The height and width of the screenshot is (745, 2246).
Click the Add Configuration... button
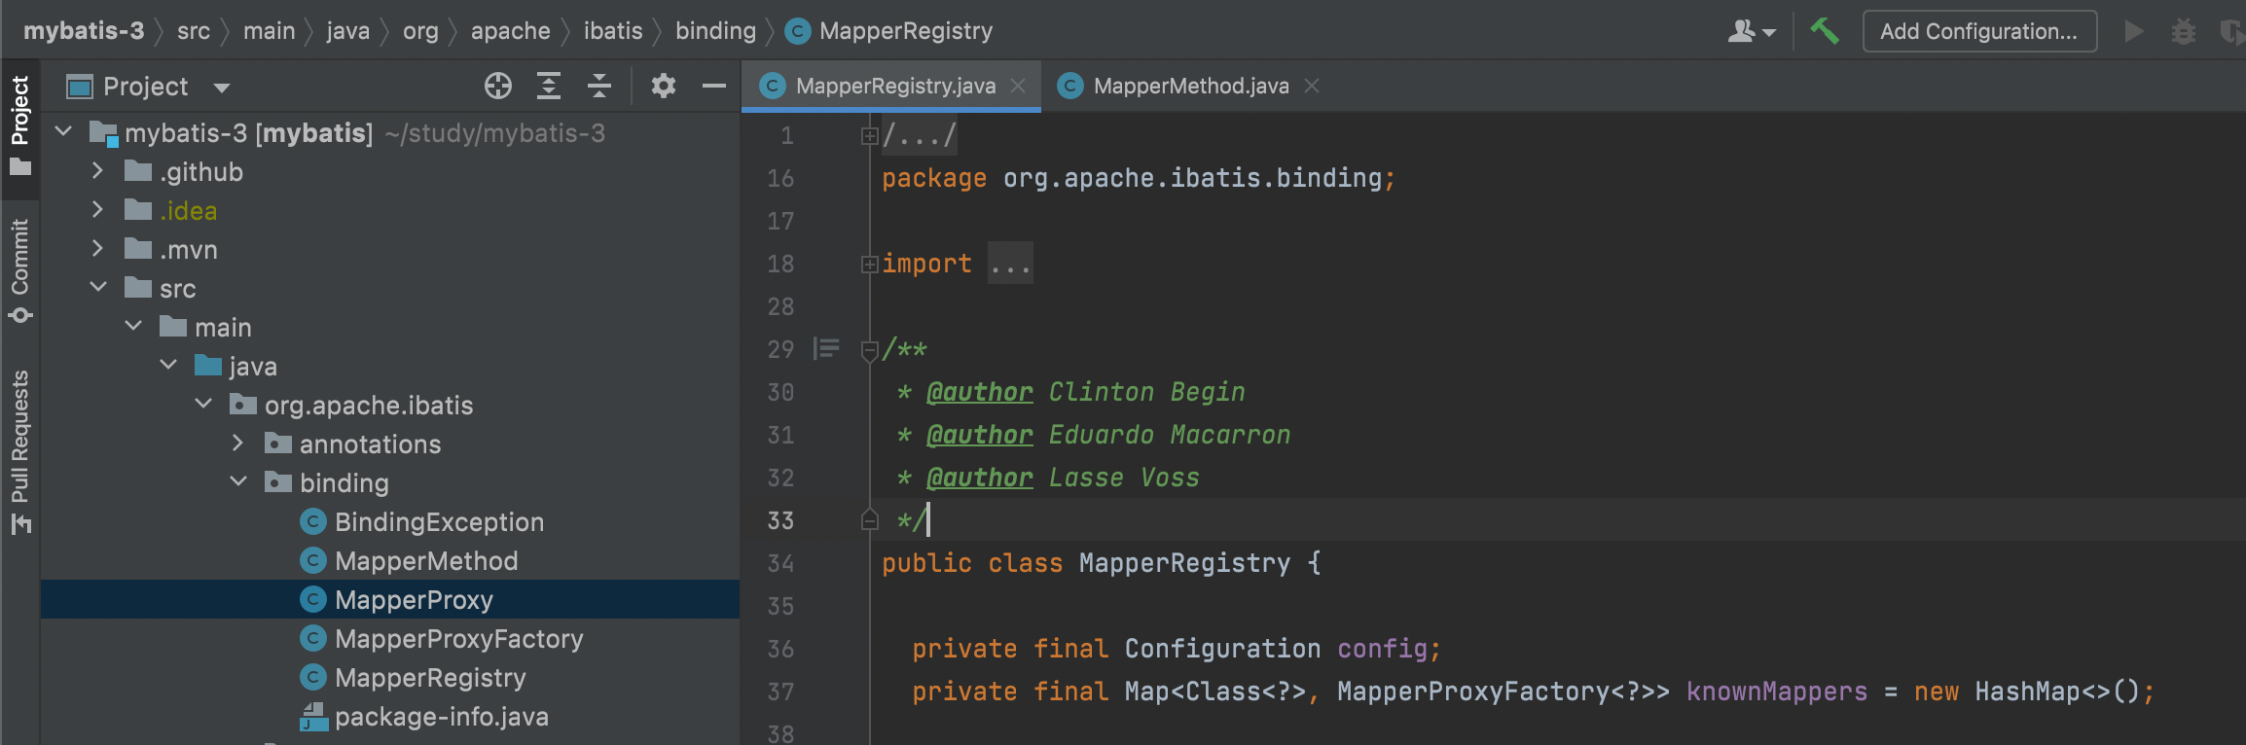[x=1979, y=31]
